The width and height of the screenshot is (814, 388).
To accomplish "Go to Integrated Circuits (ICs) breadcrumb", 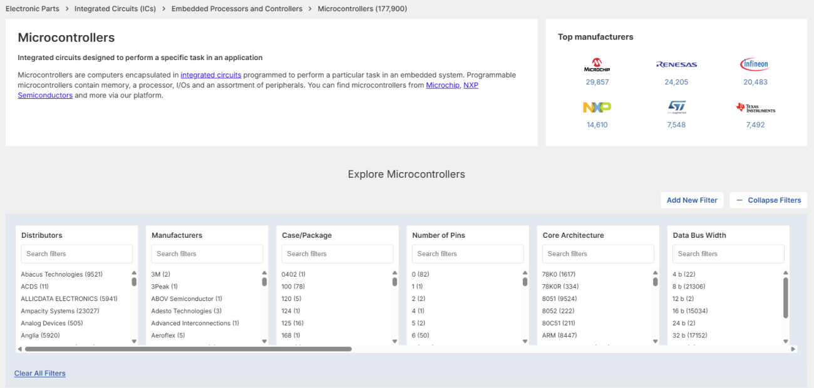I will pyautogui.click(x=116, y=9).
